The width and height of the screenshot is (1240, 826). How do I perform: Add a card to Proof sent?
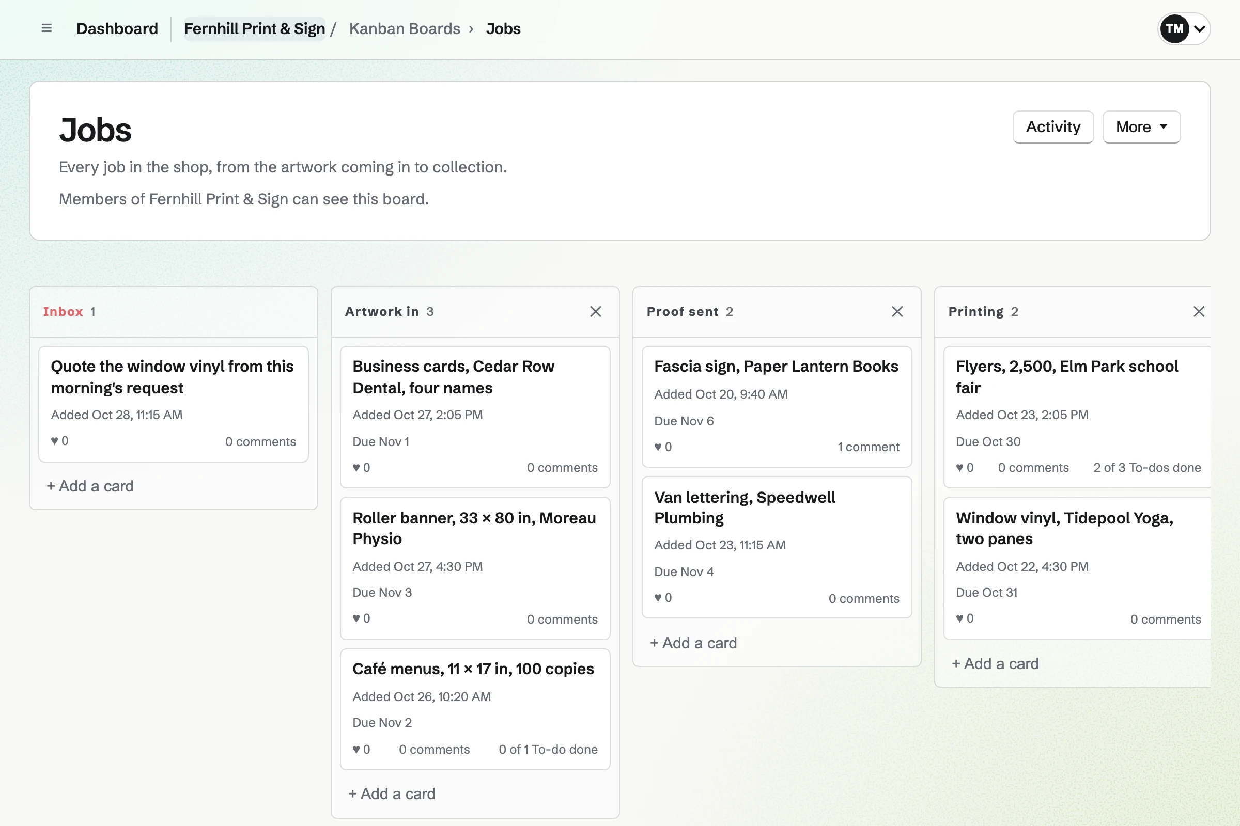pos(693,643)
